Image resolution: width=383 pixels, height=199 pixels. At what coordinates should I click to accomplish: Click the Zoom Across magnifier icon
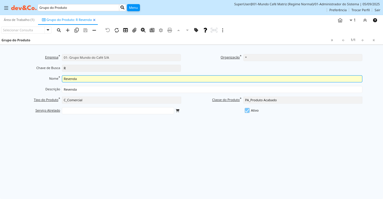click(x=143, y=30)
